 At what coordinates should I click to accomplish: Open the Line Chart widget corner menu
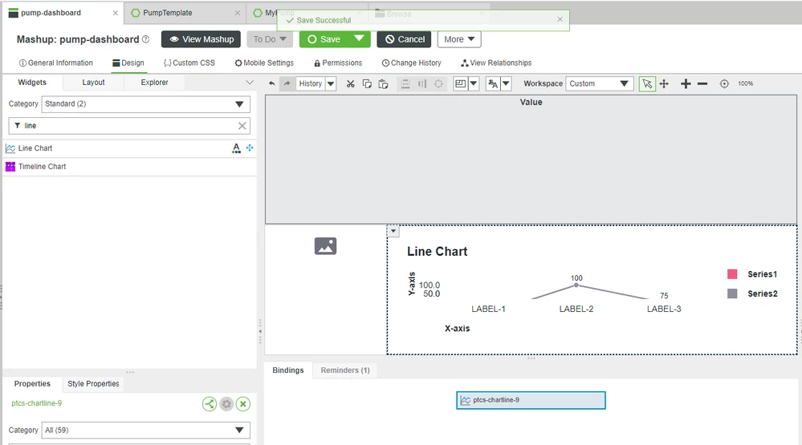click(x=393, y=232)
